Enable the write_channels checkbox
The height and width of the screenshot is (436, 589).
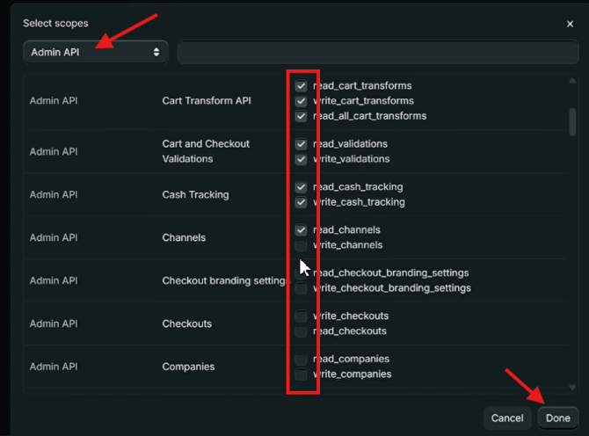coord(302,245)
